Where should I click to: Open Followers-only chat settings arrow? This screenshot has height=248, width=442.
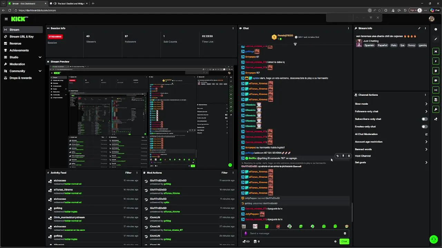(426, 111)
